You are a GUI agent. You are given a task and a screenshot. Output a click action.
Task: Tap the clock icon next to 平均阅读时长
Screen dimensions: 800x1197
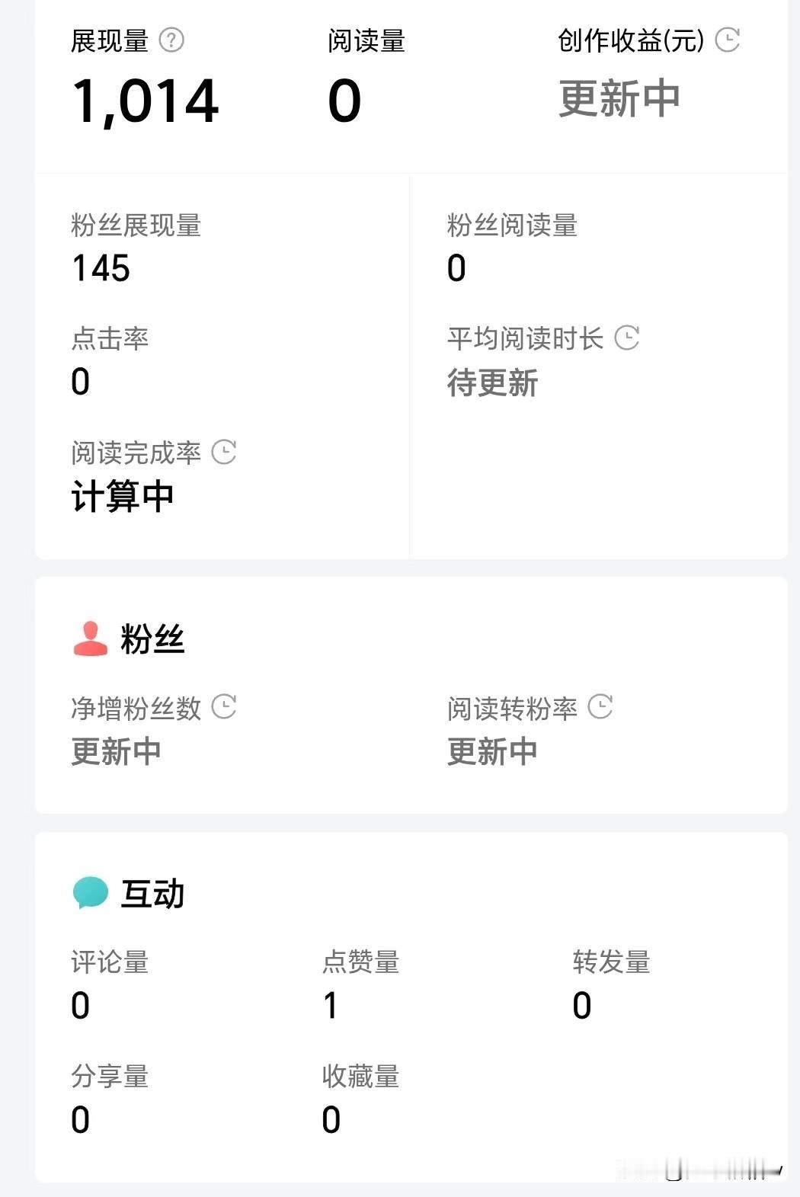[x=626, y=338]
